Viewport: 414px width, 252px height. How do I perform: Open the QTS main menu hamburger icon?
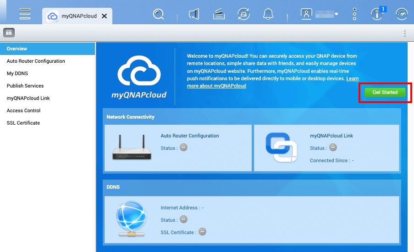coord(25,14)
